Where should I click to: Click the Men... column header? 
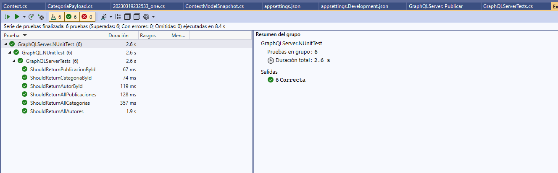click(x=179, y=36)
